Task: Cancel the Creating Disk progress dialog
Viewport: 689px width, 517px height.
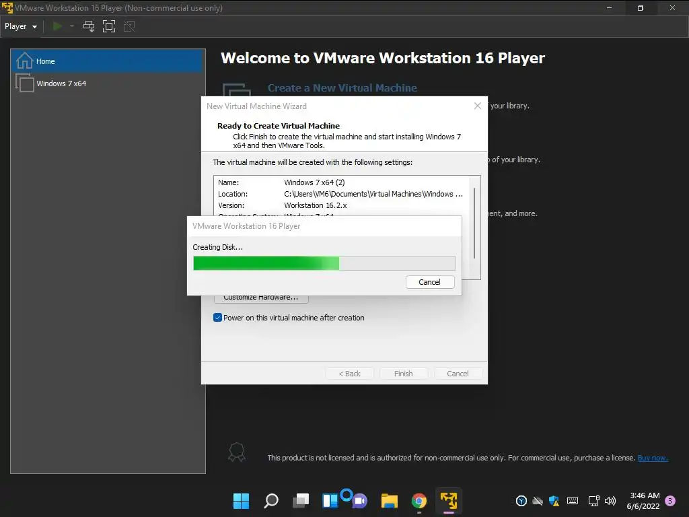Action: [430, 282]
